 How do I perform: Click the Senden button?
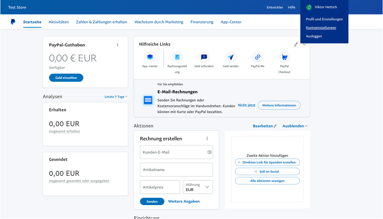(152, 202)
